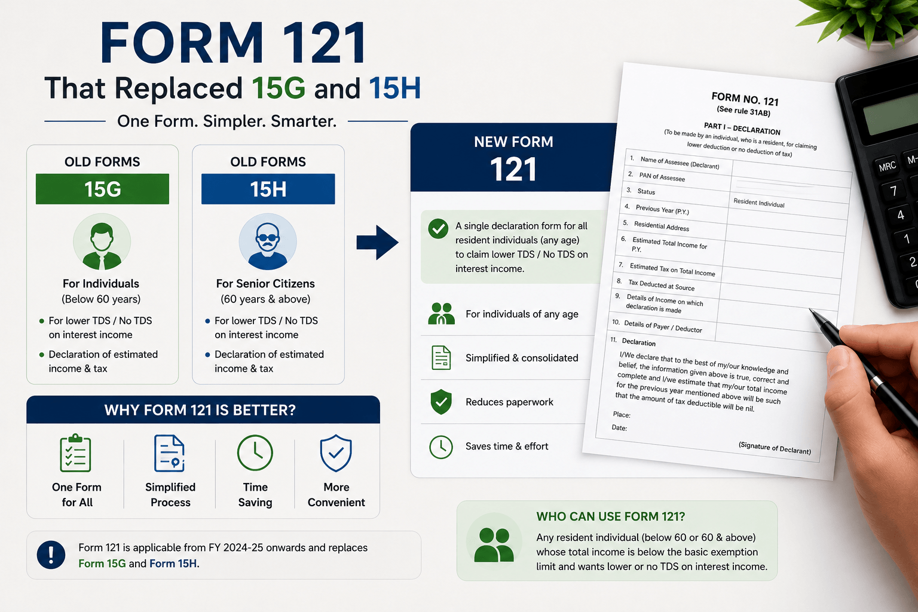Click FORM NO. 121 title on paper form
Viewport: 918px width, 612px height.
tap(745, 99)
